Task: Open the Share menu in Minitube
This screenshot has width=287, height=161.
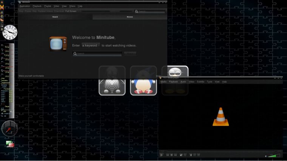Action: 72,6
